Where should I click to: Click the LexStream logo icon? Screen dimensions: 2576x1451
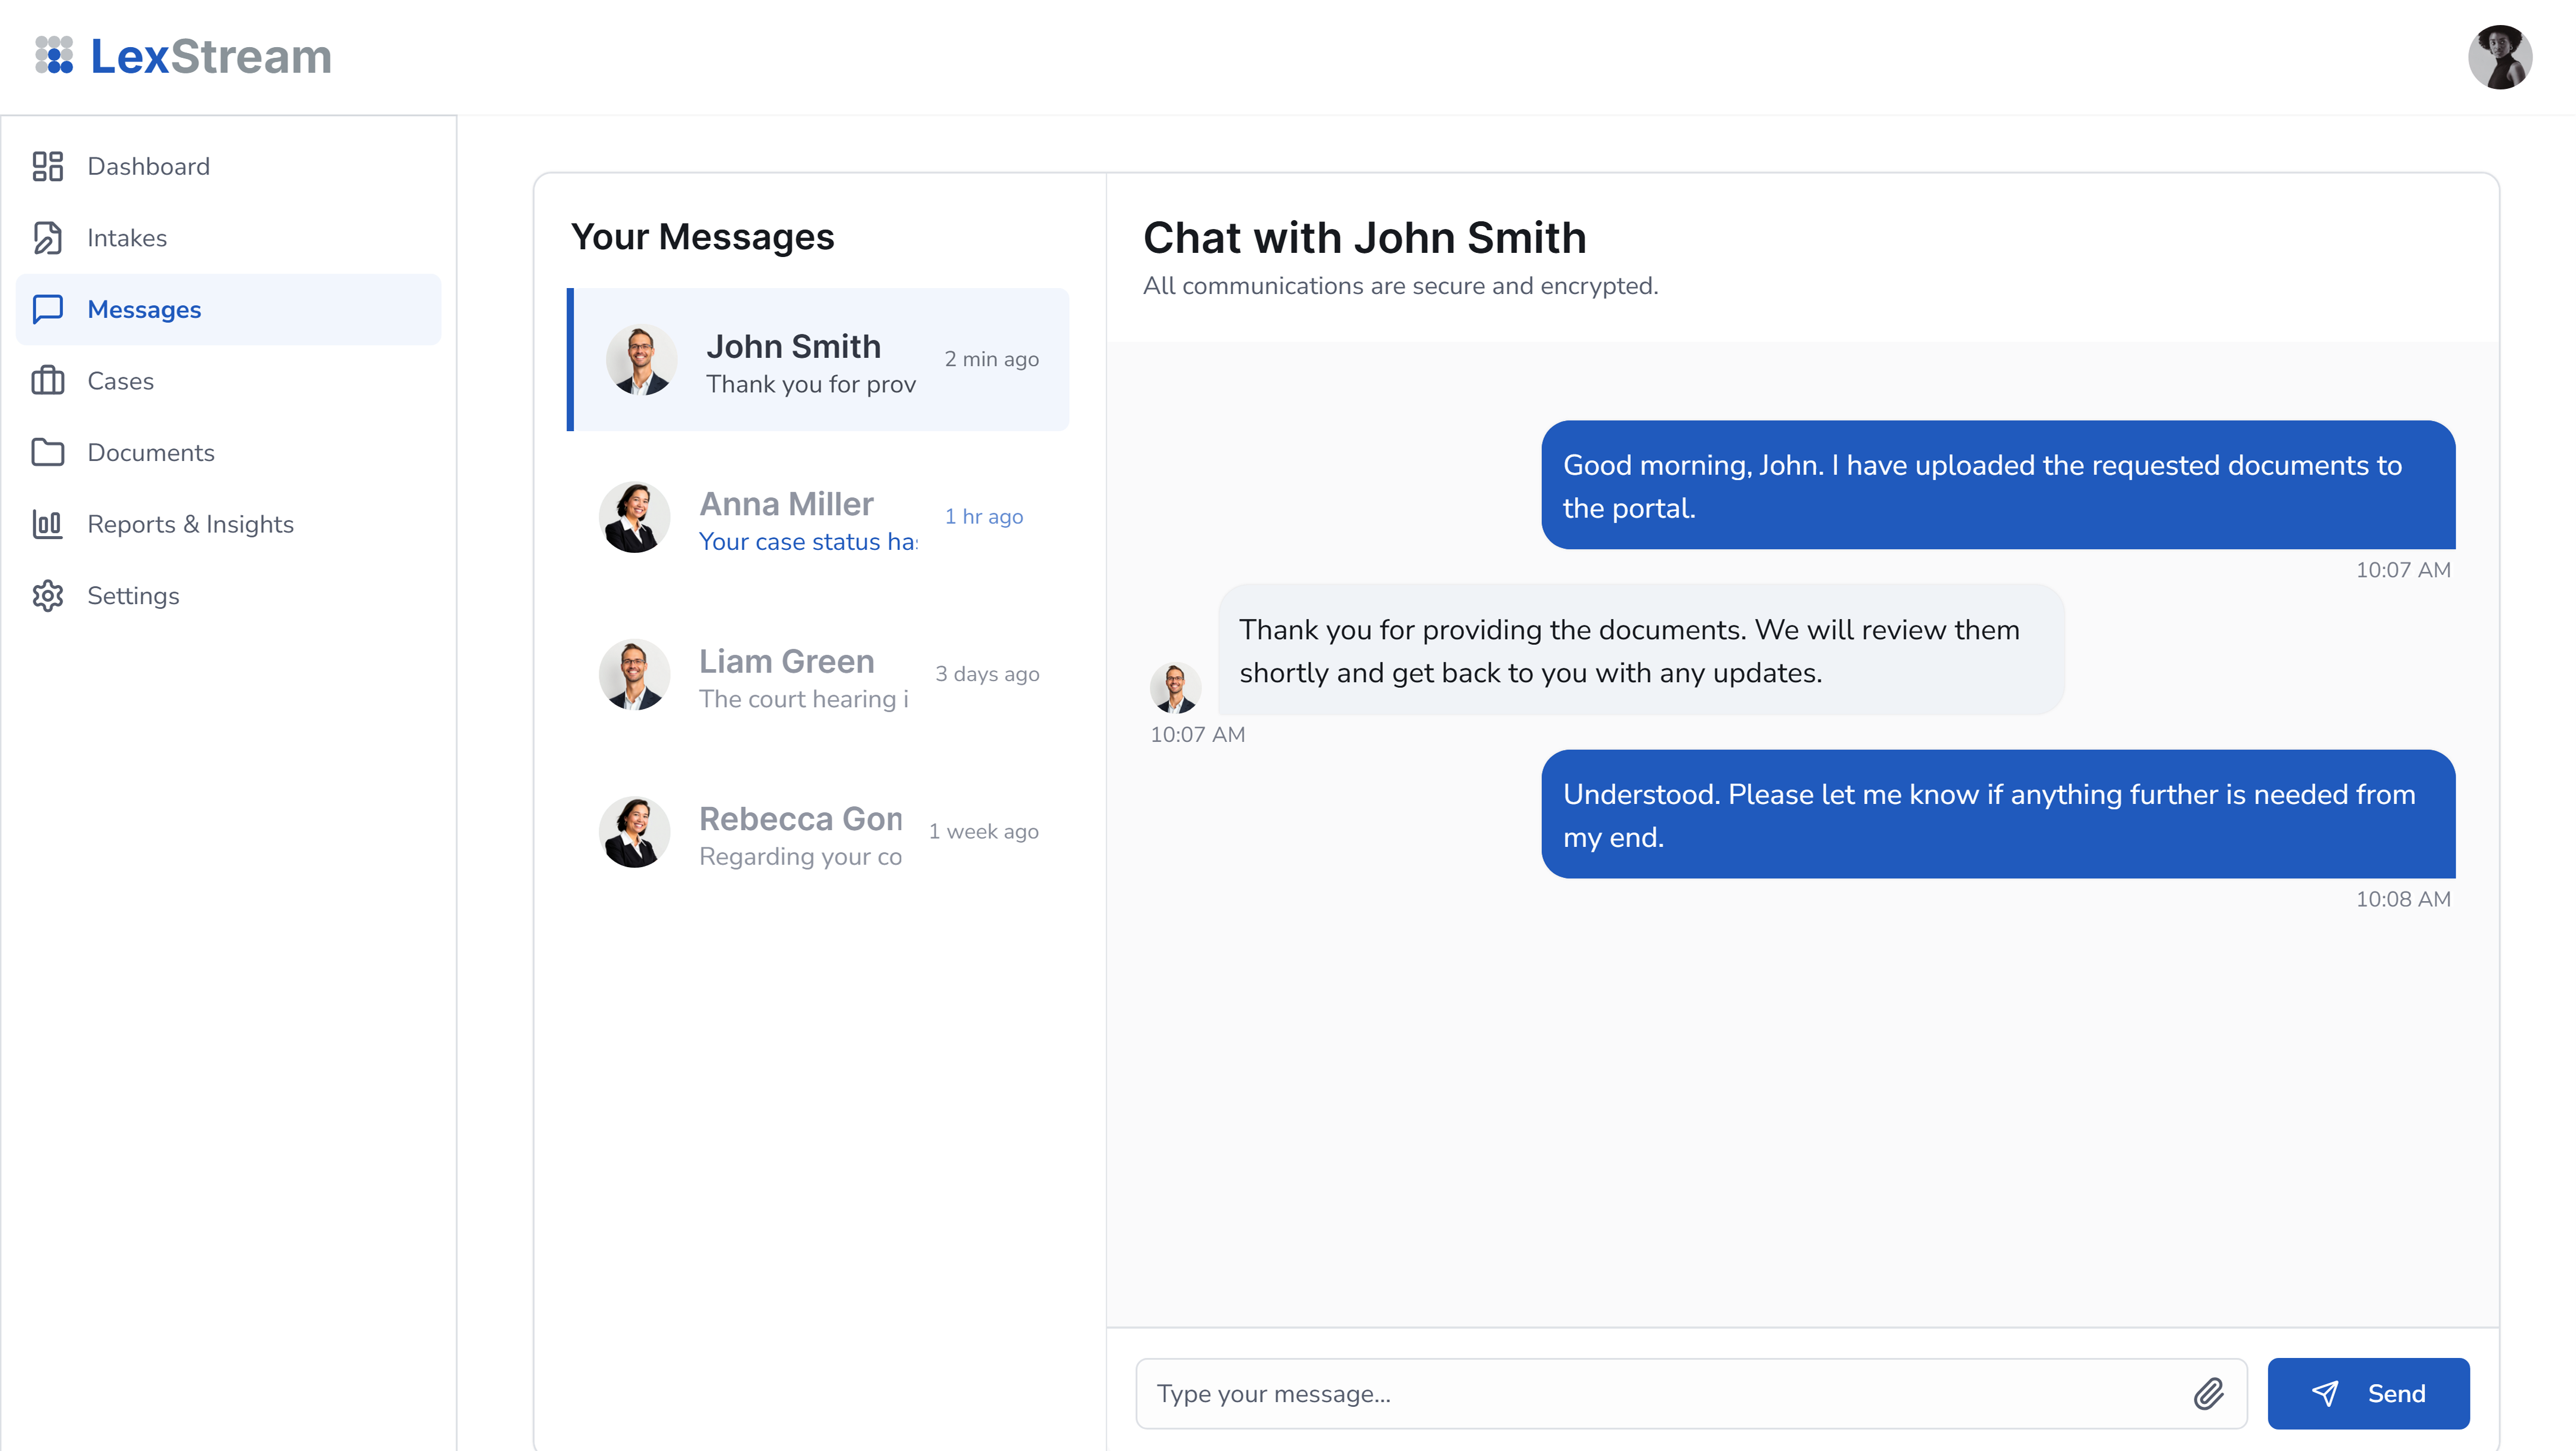point(54,56)
